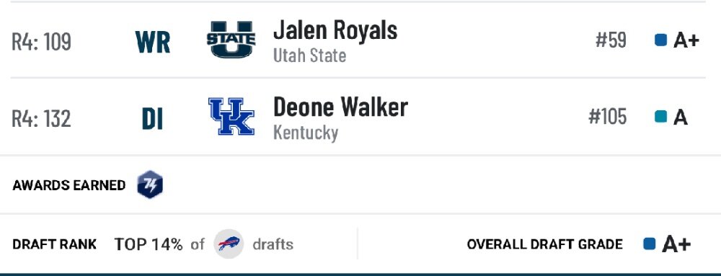The height and width of the screenshot is (276, 721).
Task: Open Jalen Royals player name
Action: pos(335,30)
